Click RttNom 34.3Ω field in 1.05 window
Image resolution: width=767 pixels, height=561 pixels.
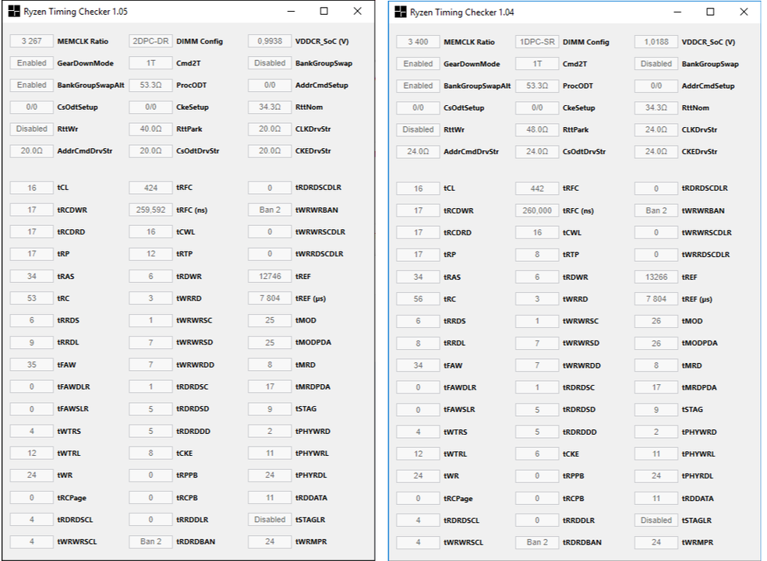click(270, 107)
